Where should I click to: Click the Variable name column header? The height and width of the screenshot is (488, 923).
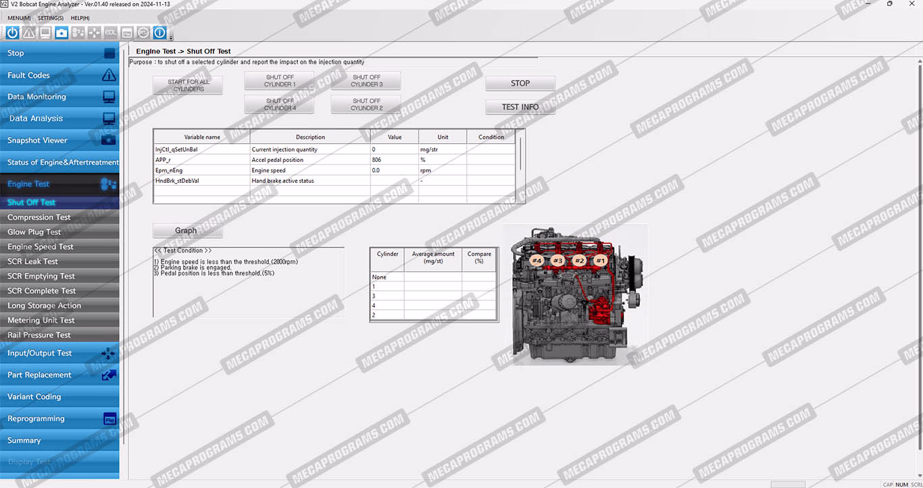[x=202, y=137]
